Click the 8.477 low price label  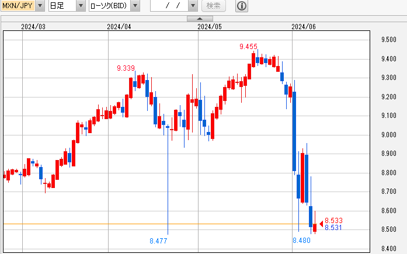pos(158,241)
